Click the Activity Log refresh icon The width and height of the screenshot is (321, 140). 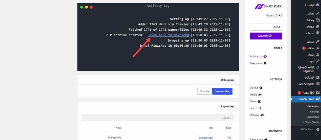pos(265,56)
